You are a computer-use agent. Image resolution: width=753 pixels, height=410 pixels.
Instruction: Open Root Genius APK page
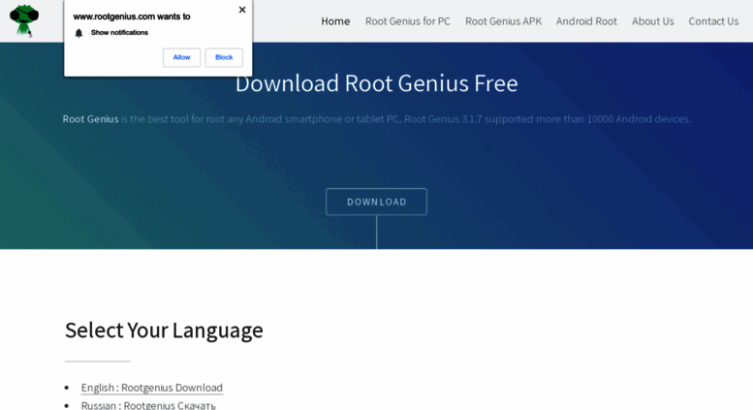tap(503, 21)
